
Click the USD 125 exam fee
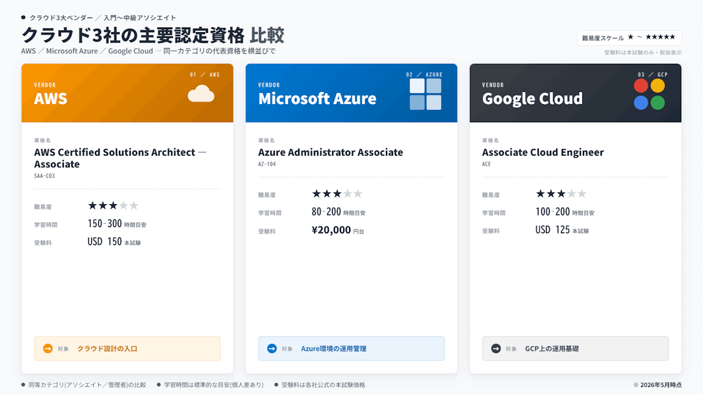click(552, 230)
